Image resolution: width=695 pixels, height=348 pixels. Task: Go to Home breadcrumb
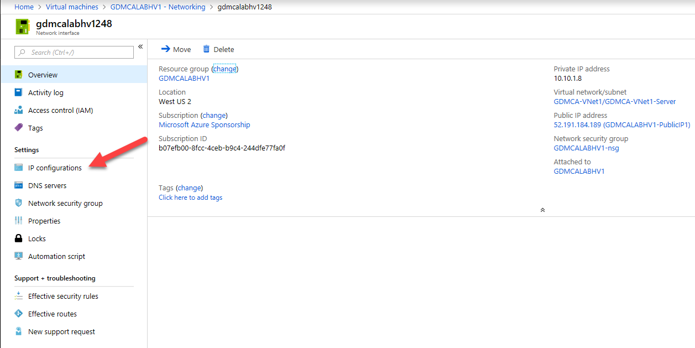point(24,7)
